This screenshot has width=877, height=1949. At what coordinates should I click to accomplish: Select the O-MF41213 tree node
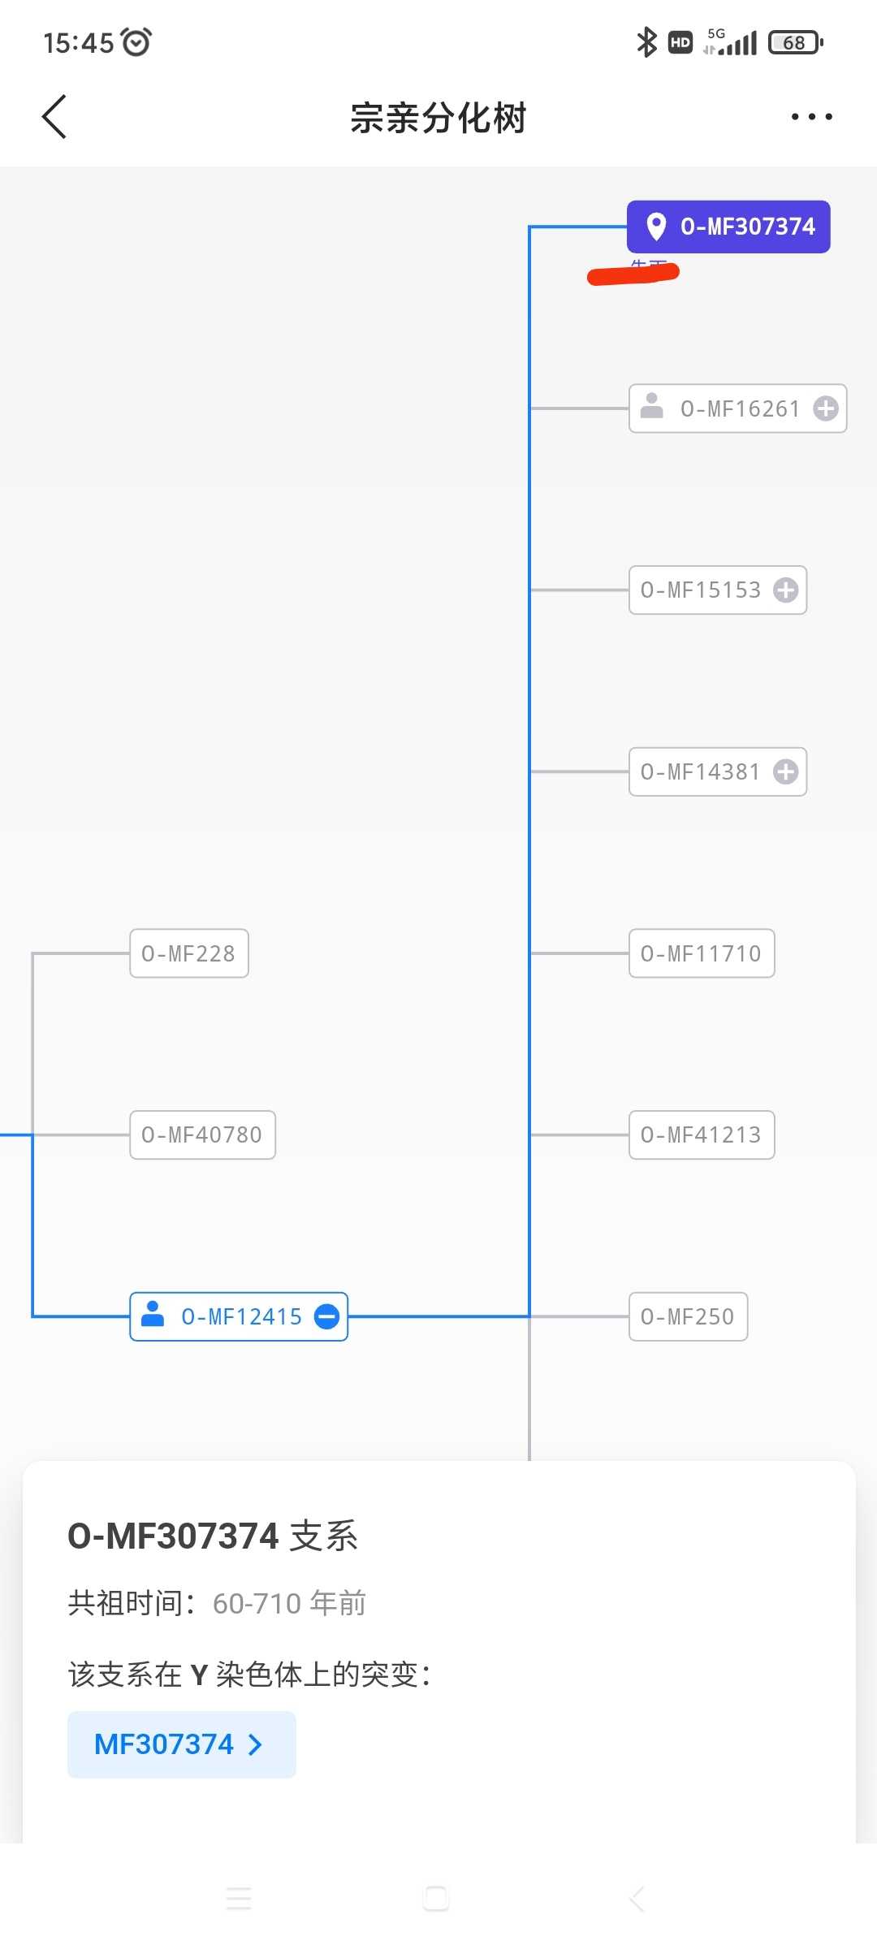pyautogui.click(x=702, y=1135)
